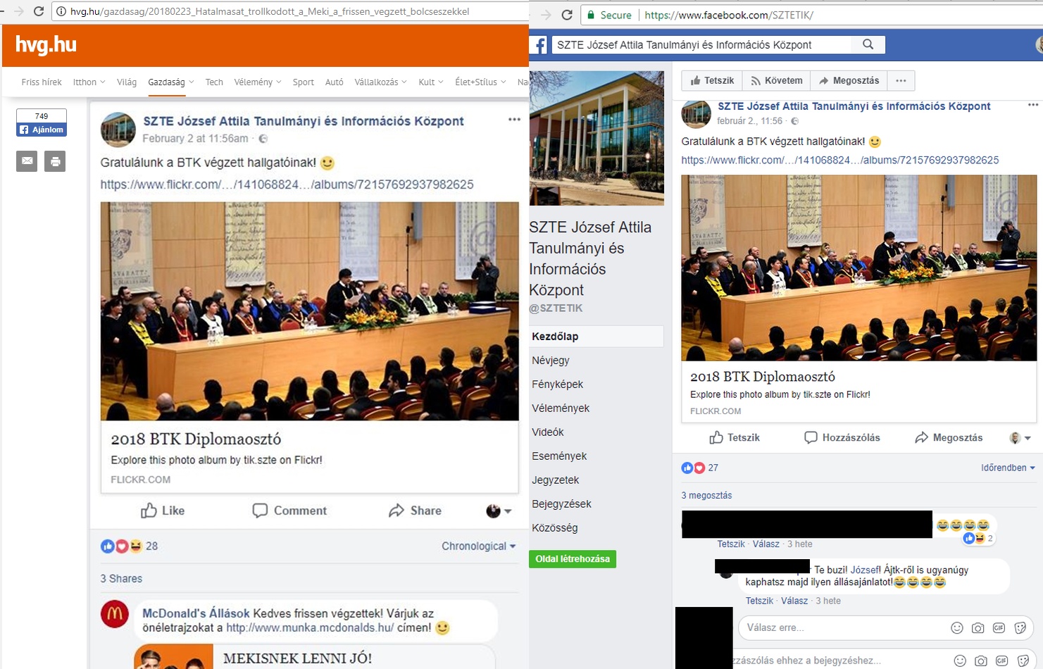This screenshot has height=669, width=1043.
Task: Open the Kult dropdown on hvg
Action: [x=431, y=82]
